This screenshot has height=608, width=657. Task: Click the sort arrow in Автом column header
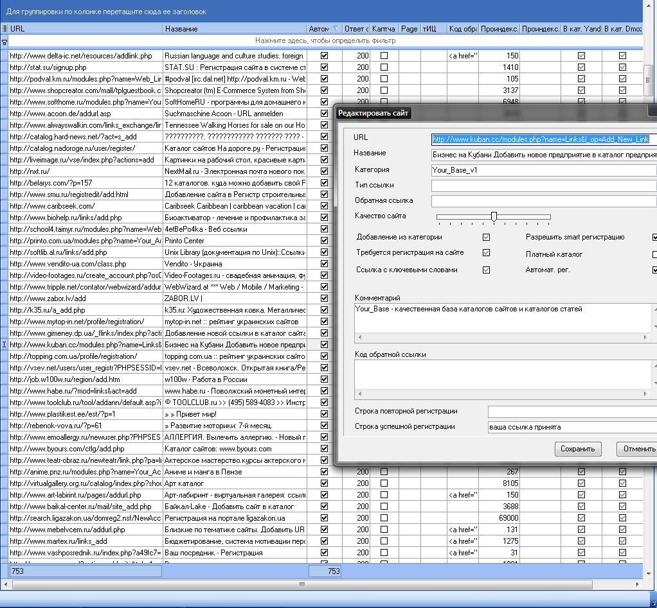(x=334, y=29)
